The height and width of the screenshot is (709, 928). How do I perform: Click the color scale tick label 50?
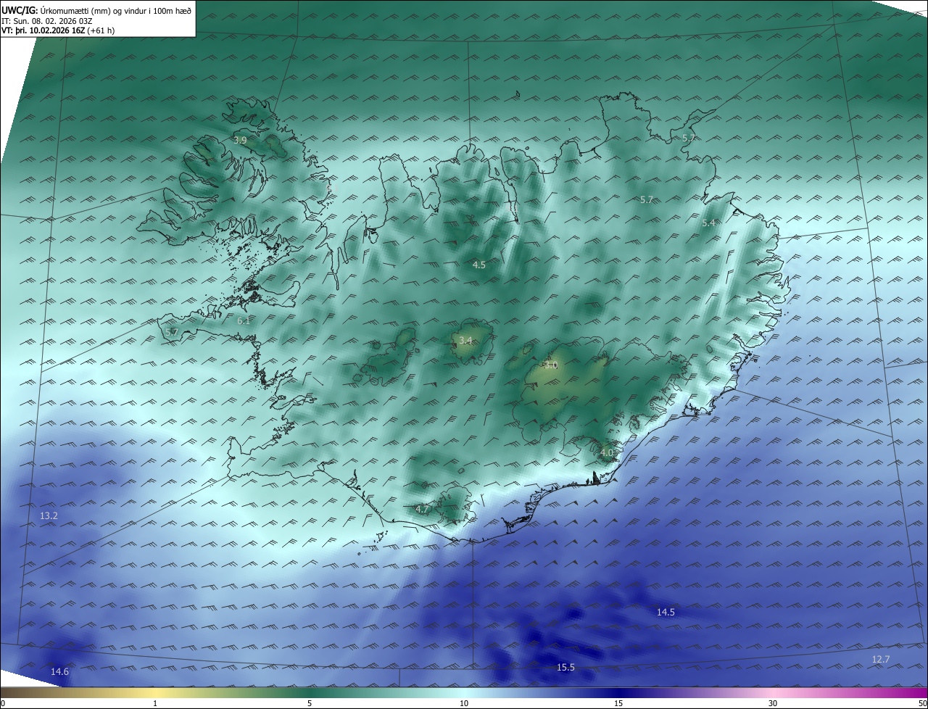click(922, 703)
